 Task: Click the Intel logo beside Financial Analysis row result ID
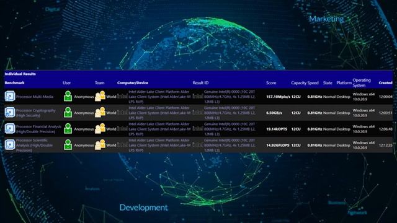198,129
